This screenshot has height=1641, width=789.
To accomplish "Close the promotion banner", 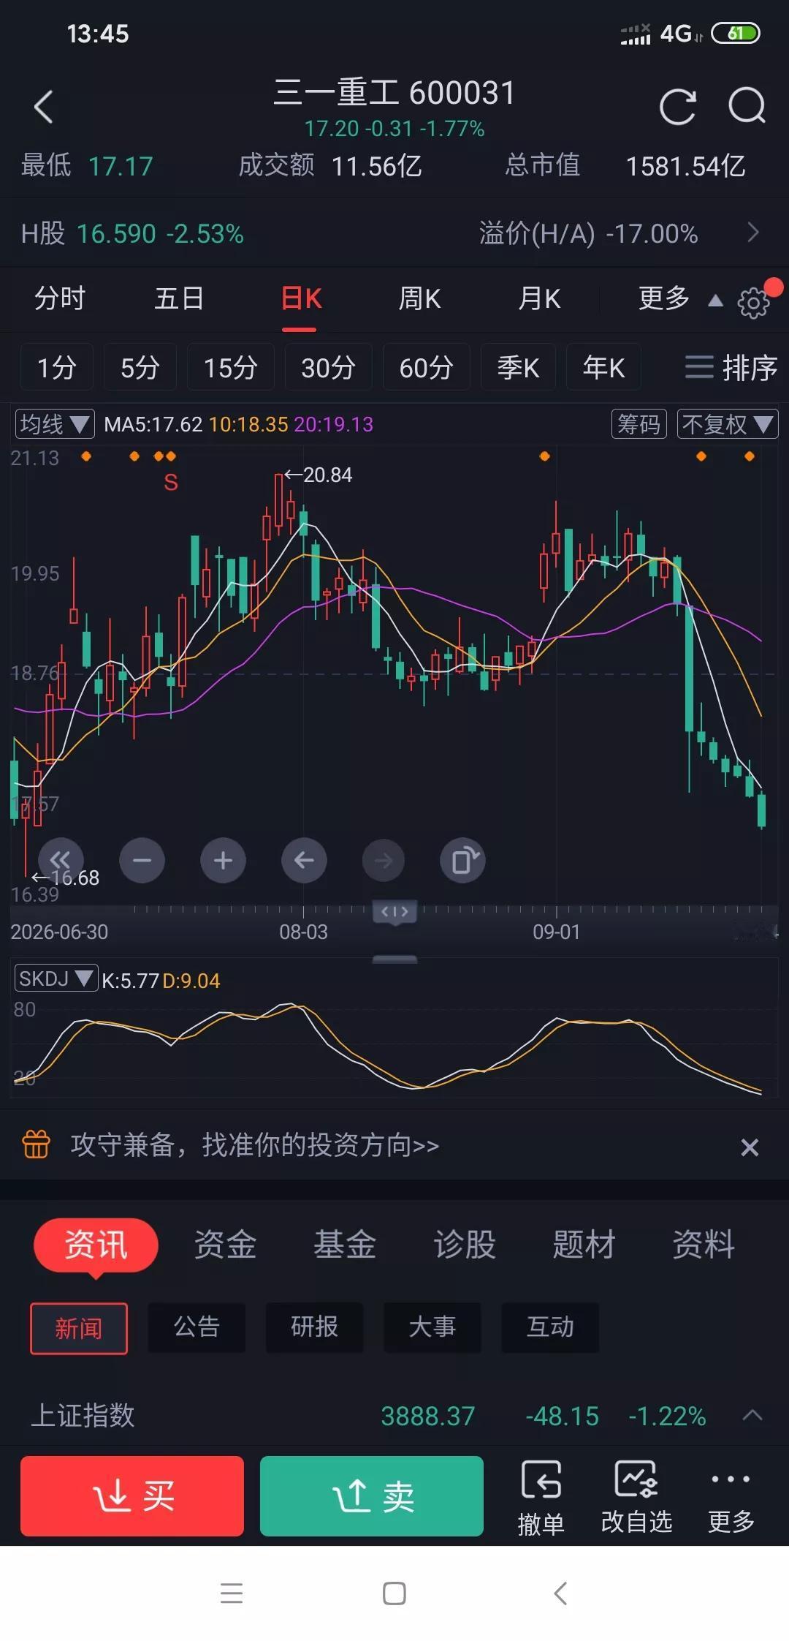I will pos(750,1147).
